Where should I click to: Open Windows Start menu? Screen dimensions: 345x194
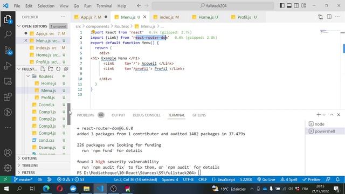(6, 189)
